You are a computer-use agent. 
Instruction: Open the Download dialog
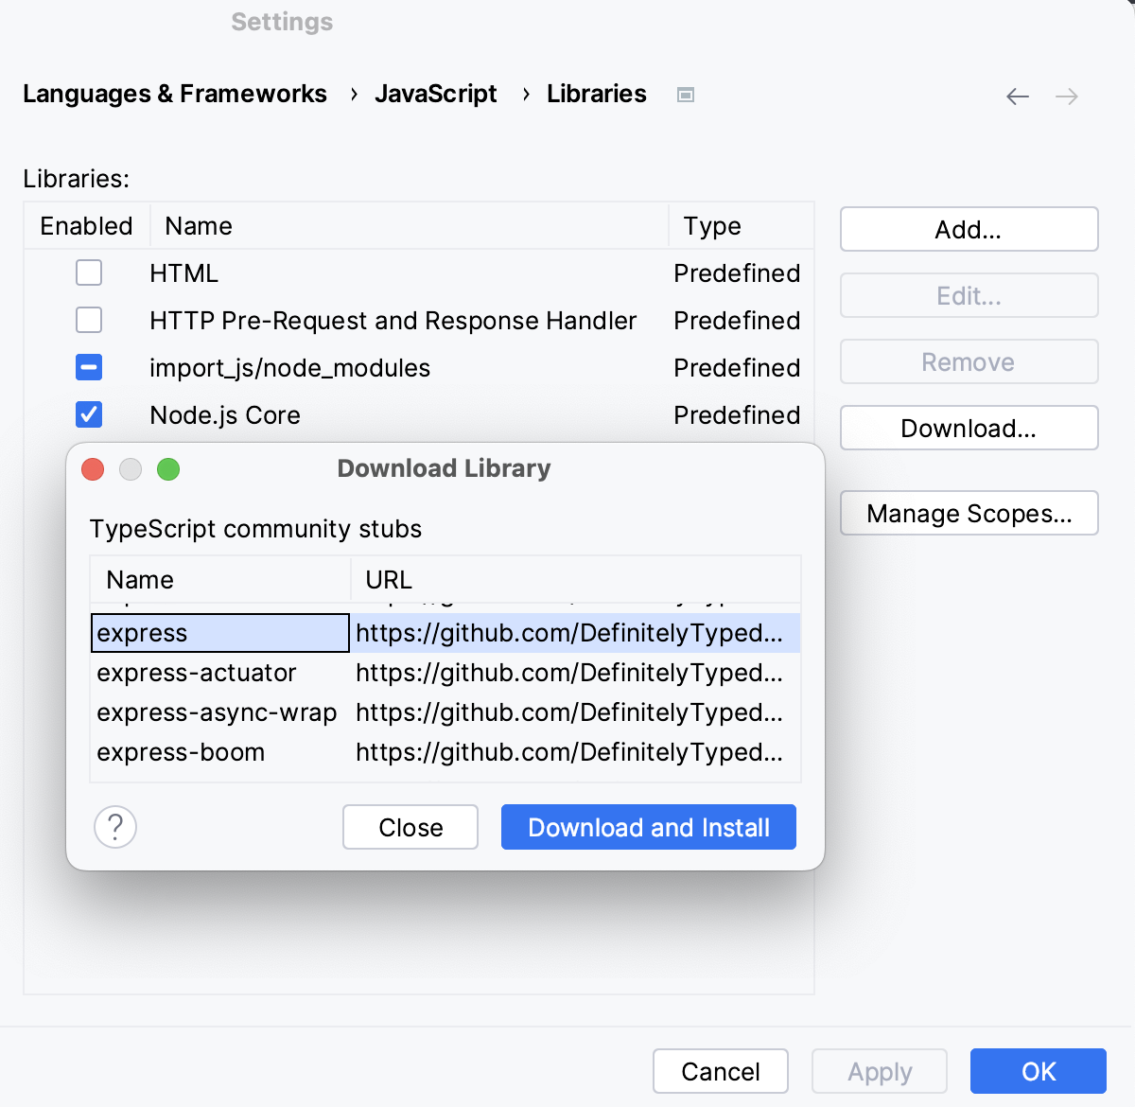(x=969, y=428)
